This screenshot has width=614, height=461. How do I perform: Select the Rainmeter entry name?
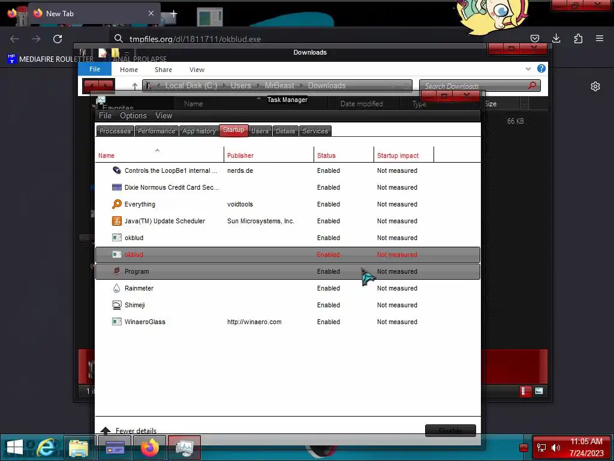pos(139,288)
